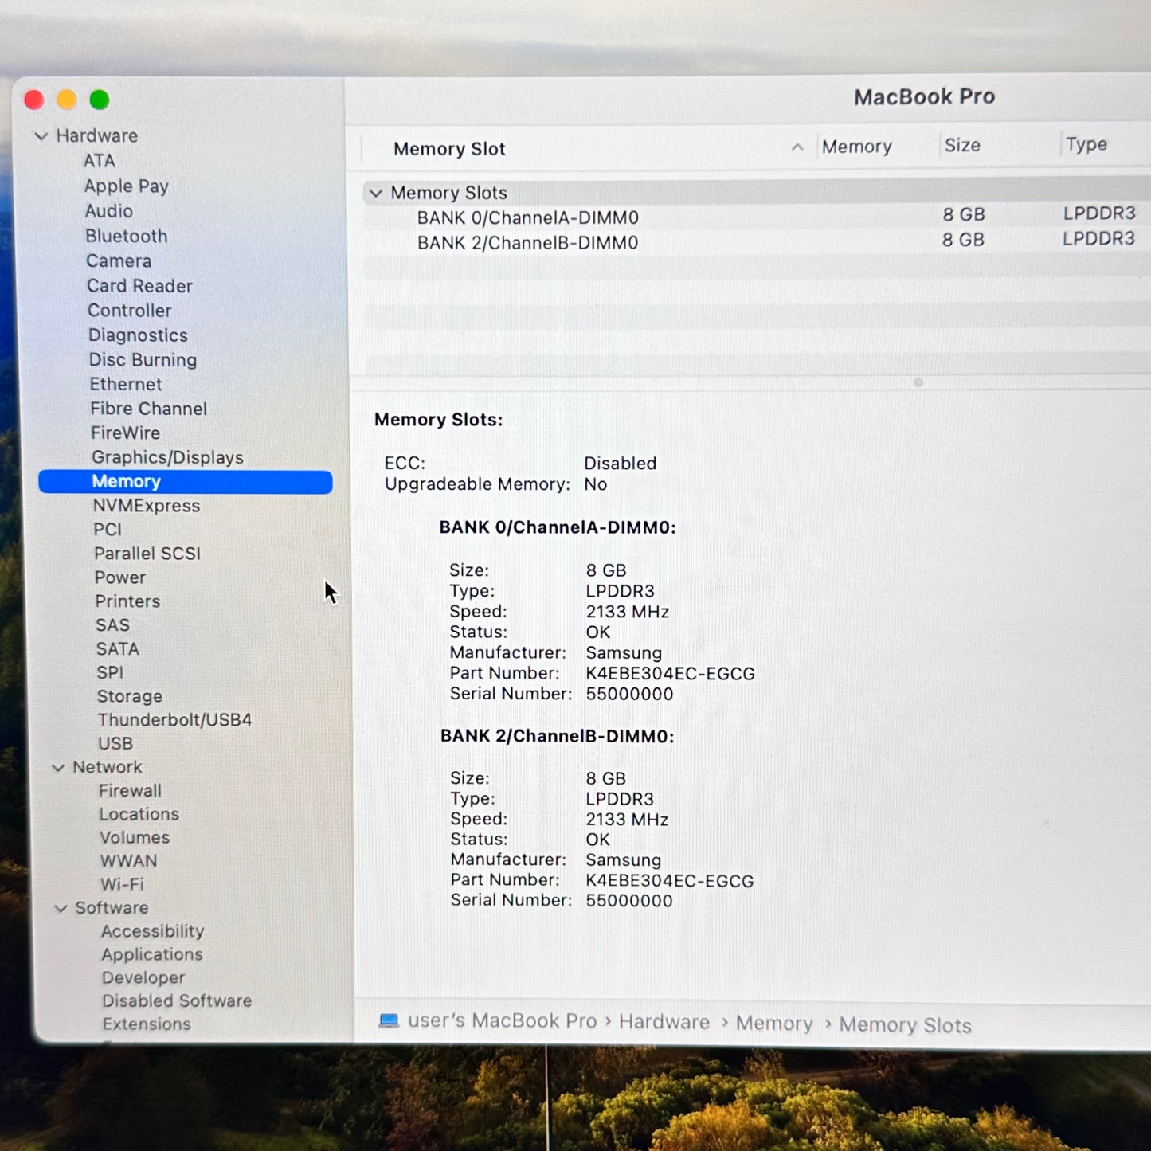Click Upgradeable Memory No value

595,484
